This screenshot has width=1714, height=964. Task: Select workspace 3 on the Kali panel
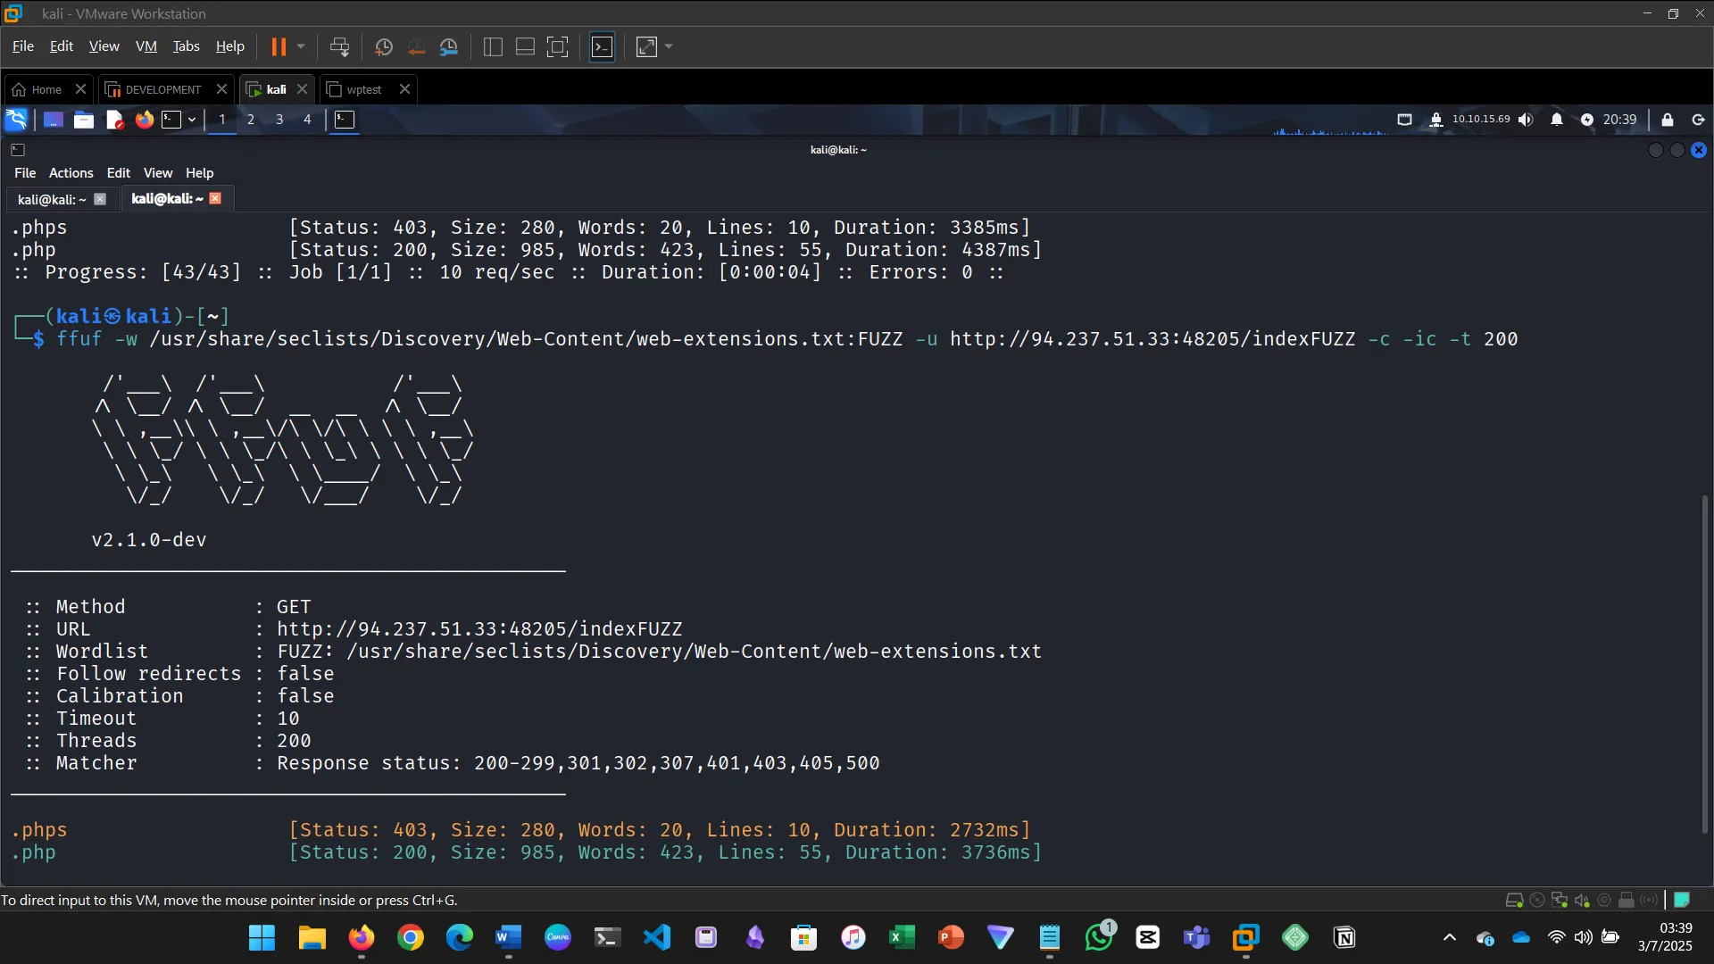coord(279,120)
